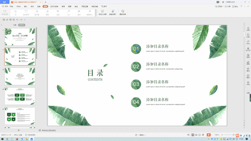
Task: Select slide 3 thumbnail with PART 01
Action: click(x=20, y=76)
